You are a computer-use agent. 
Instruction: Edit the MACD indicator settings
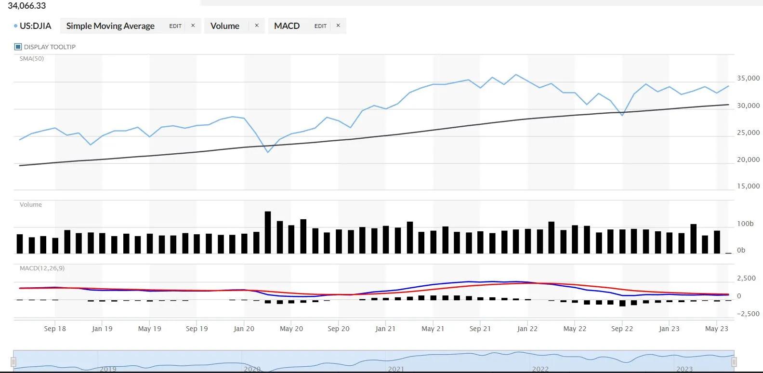coord(320,26)
